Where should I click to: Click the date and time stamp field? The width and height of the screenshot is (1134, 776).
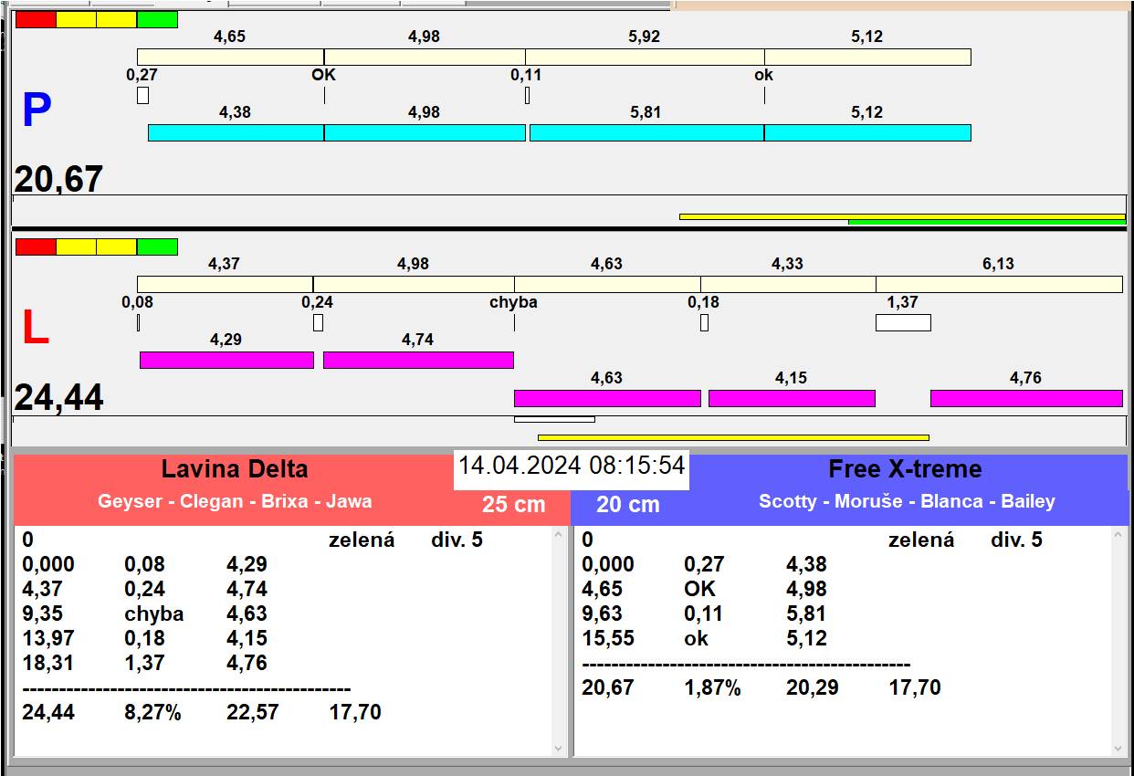click(x=571, y=466)
